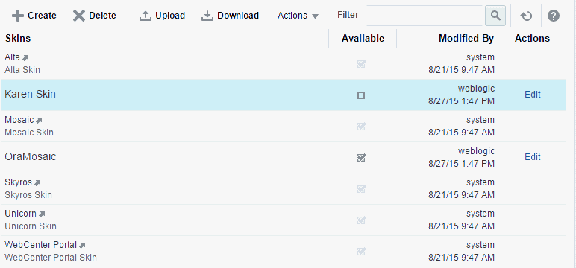Click Available checkbox in WebCenter Portal row

[x=361, y=252]
